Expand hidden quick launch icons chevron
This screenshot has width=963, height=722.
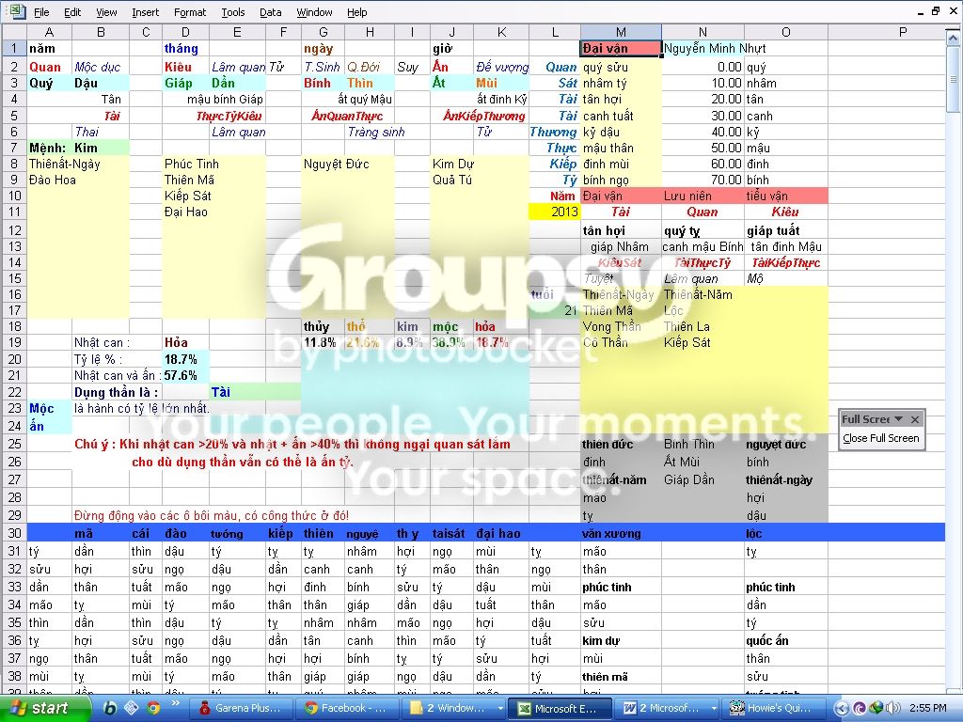tap(176, 703)
